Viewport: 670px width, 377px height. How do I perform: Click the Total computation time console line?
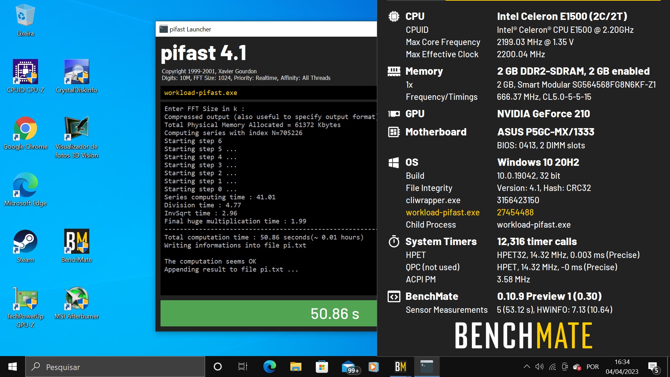(x=264, y=237)
